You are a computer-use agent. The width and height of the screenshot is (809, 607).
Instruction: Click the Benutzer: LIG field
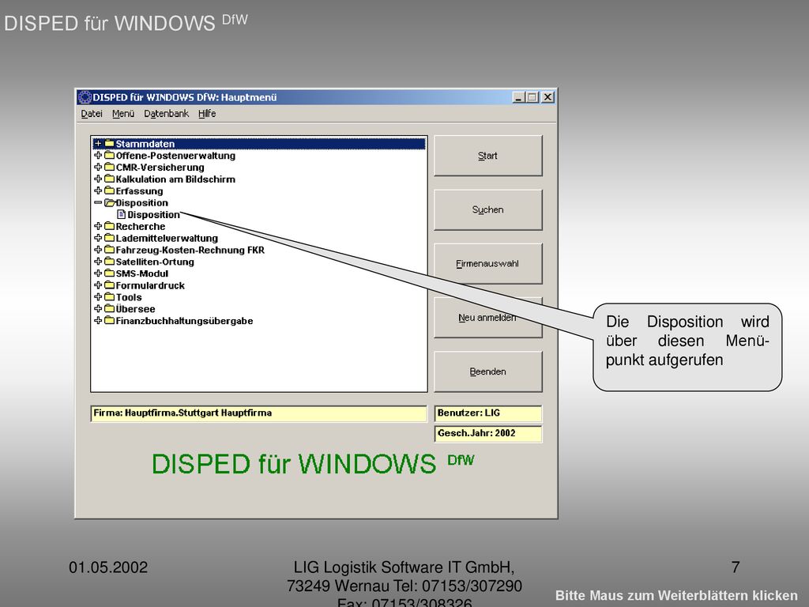click(488, 413)
